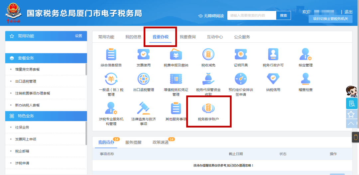Switch to 常用功能 tab
The height and width of the screenshot is (175, 359).
click(106, 37)
